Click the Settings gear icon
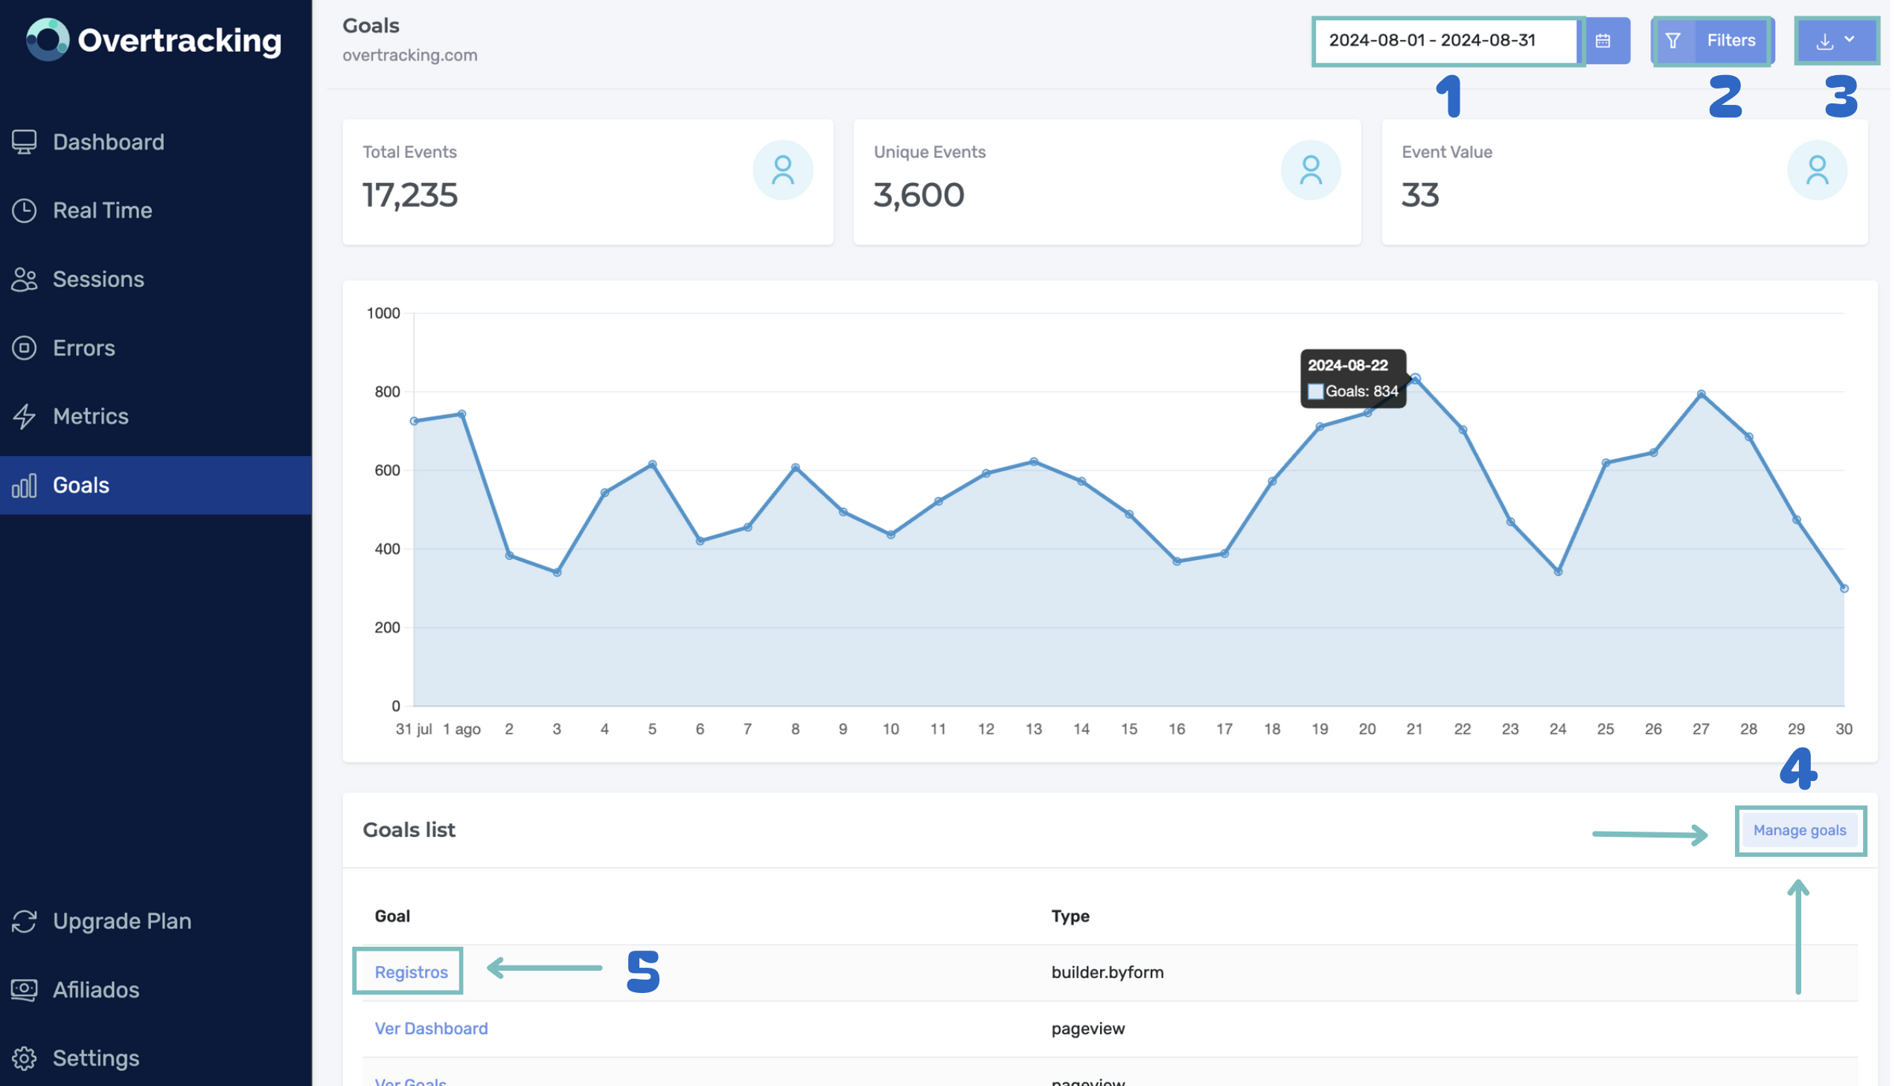 coord(24,1058)
